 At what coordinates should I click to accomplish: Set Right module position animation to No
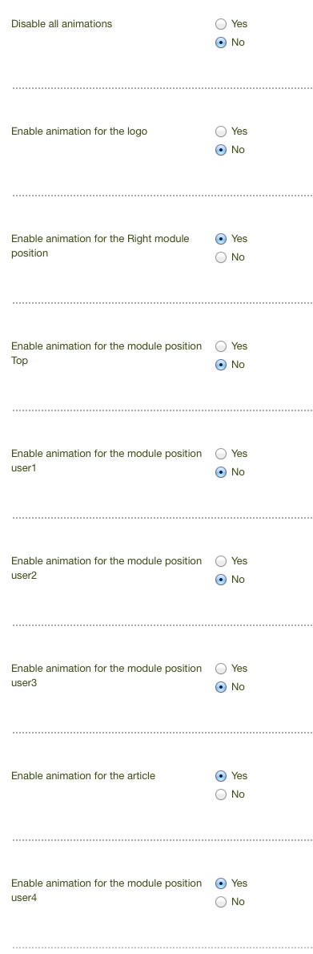[x=221, y=257]
